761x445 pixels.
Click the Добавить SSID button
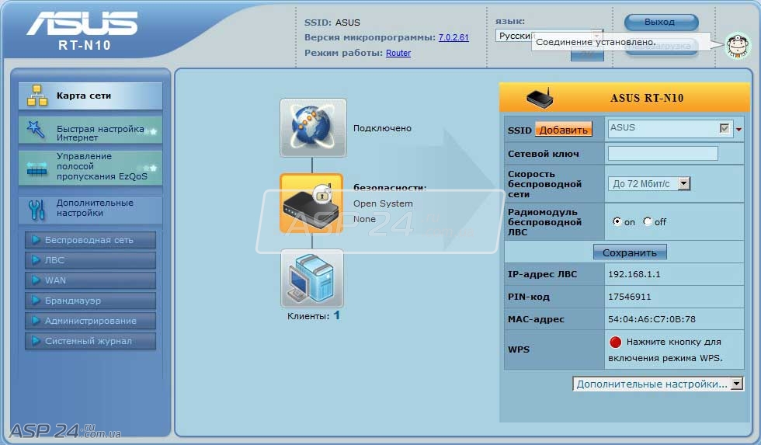(564, 130)
